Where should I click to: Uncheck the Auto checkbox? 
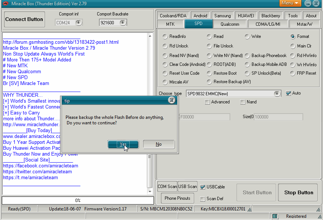pyautogui.click(x=288, y=93)
